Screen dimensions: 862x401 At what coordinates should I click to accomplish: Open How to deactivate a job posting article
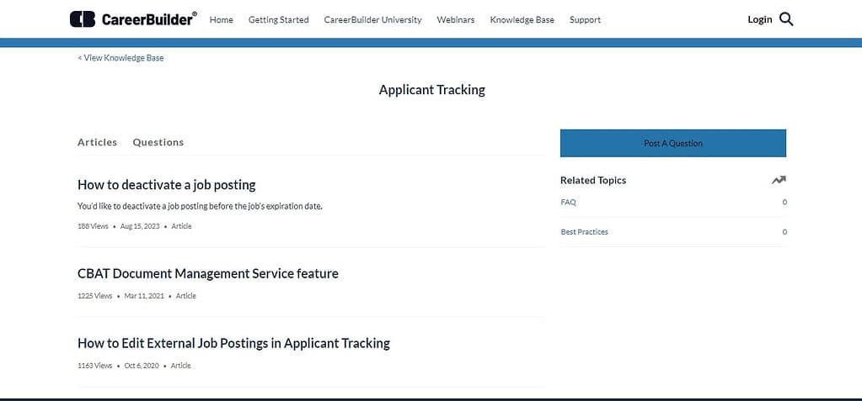167,185
